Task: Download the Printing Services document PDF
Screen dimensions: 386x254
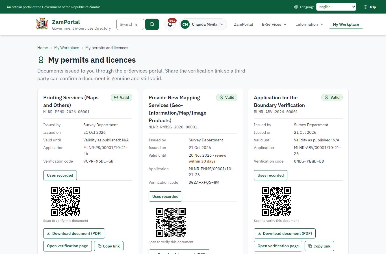Action: point(74,233)
